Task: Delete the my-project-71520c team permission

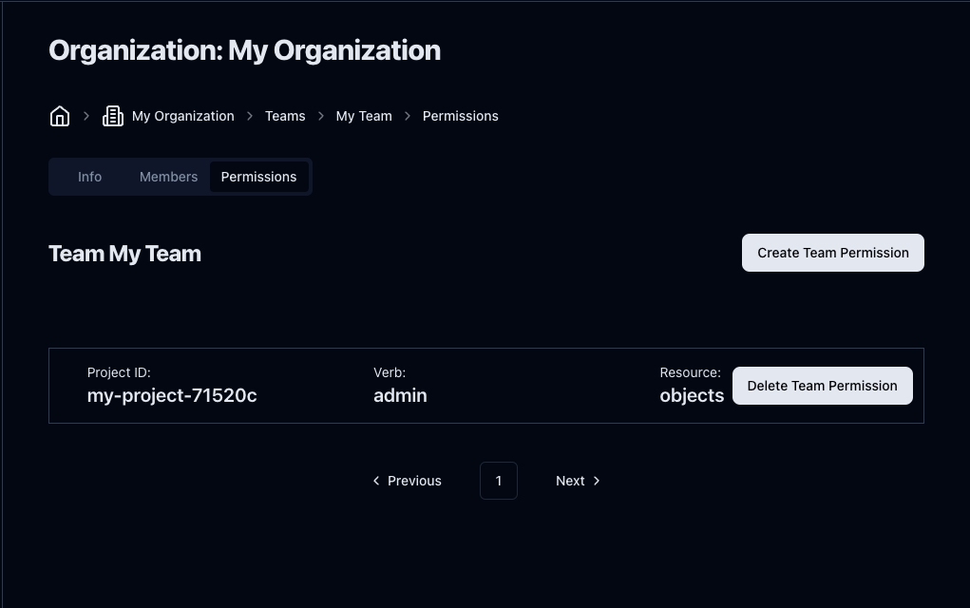Action: 822,386
